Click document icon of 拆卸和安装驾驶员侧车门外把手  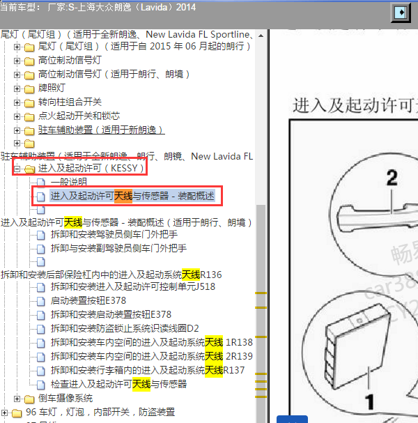pos(40,235)
